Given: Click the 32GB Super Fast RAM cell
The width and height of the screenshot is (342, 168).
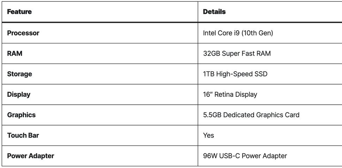Looking at the screenshot, I should pyautogui.click(x=237, y=54).
